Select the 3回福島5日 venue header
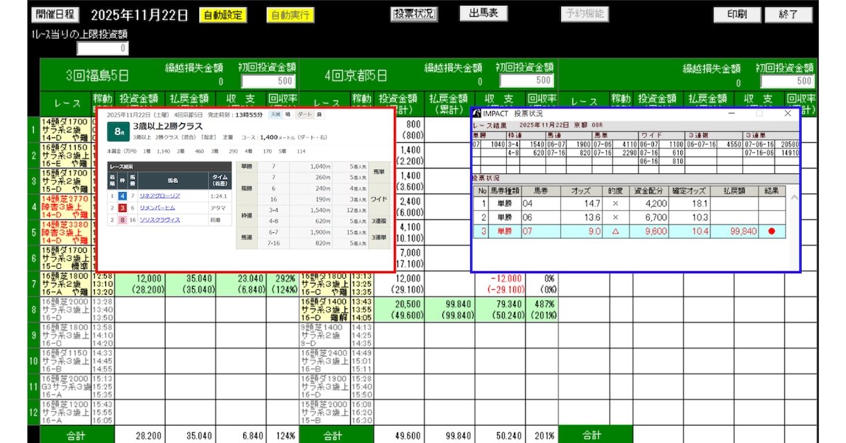This screenshot has height=443, width=846. point(98,75)
